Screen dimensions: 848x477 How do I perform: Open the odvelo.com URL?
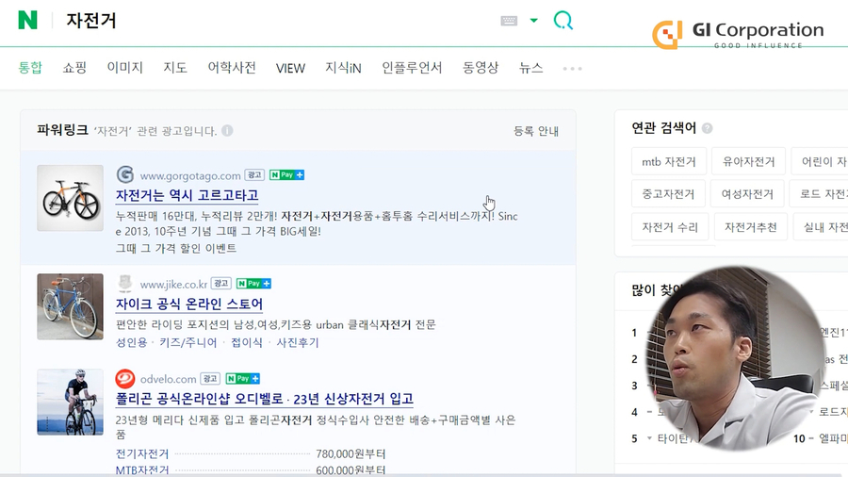(x=169, y=379)
